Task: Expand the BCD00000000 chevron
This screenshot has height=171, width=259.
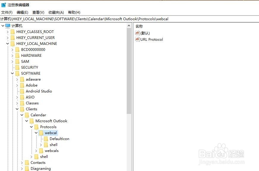Action: click(12, 50)
